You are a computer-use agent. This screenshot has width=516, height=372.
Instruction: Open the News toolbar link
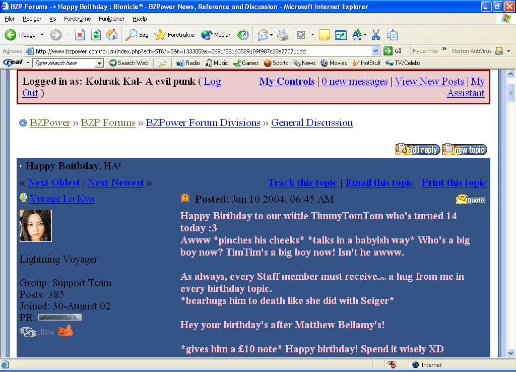point(304,63)
